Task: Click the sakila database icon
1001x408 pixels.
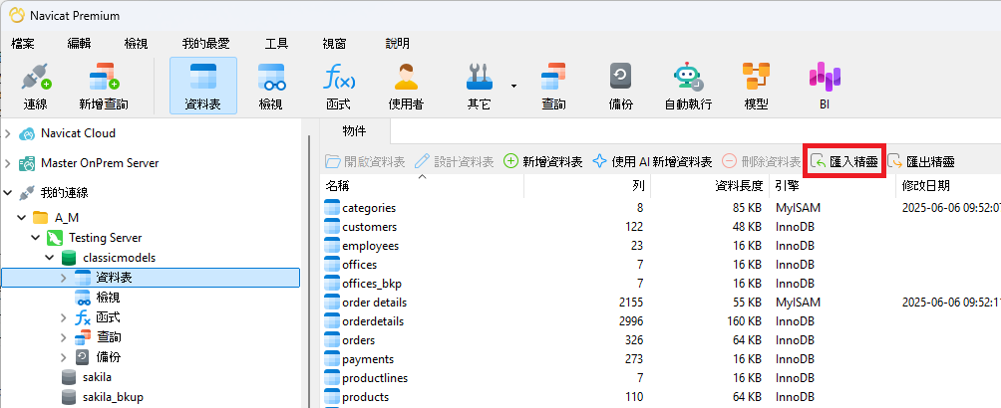Action: 69,377
